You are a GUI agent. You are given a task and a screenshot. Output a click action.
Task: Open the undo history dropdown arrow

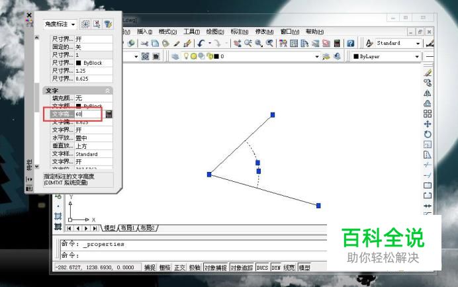click(x=210, y=44)
